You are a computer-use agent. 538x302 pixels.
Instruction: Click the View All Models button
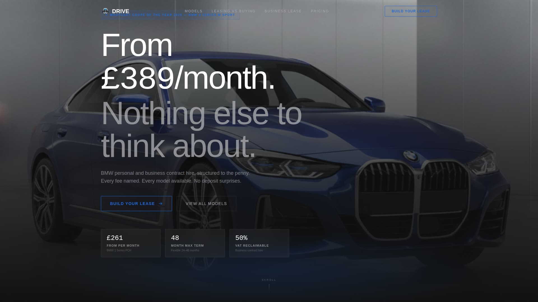click(x=206, y=204)
